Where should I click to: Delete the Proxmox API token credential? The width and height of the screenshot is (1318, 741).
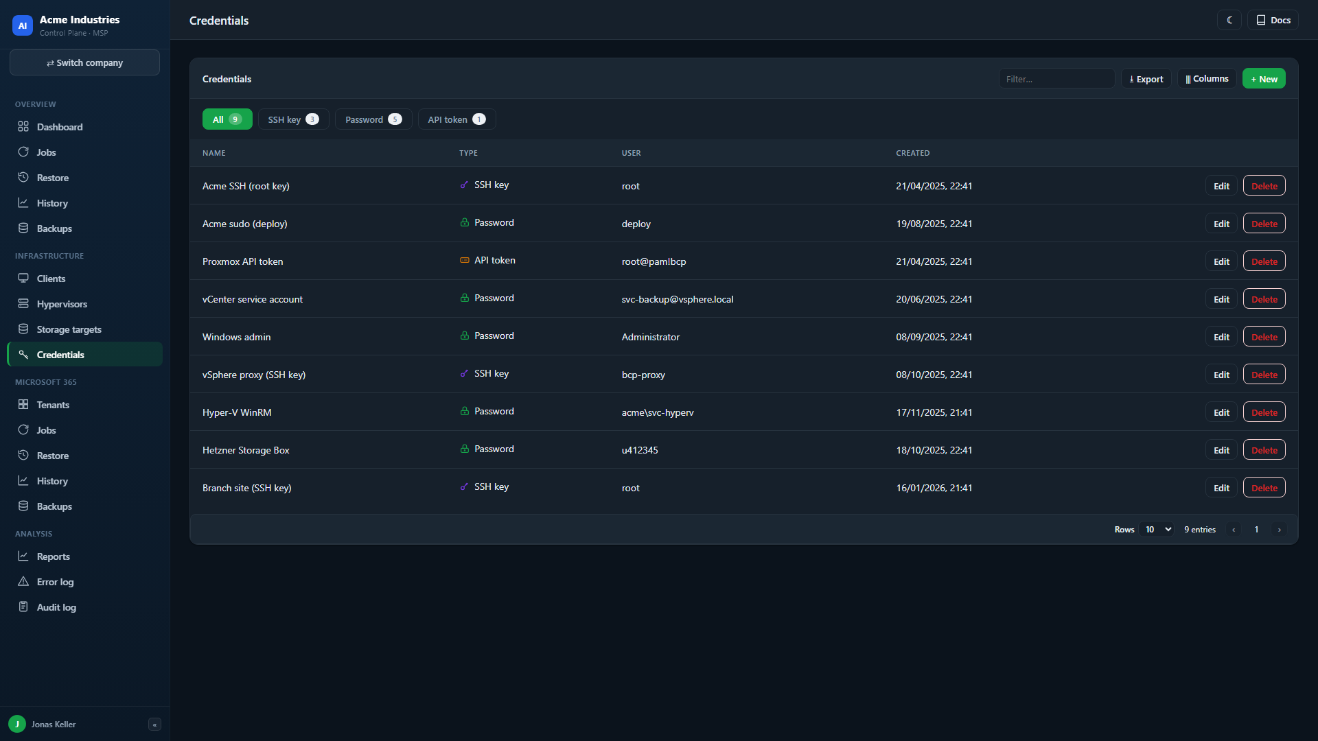click(x=1264, y=261)
